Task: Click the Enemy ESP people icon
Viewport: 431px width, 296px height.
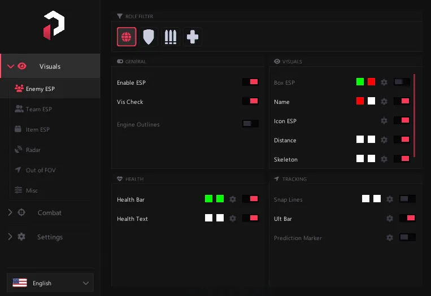Action: pyautogui.click(x=19, y=88)
